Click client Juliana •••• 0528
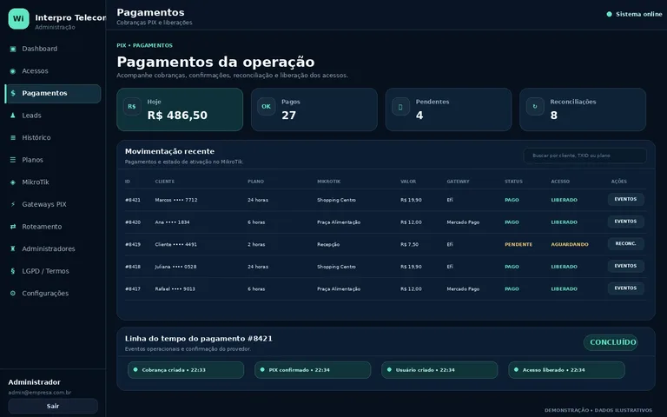This screenshot has width=667, height=417. point(175,267)
